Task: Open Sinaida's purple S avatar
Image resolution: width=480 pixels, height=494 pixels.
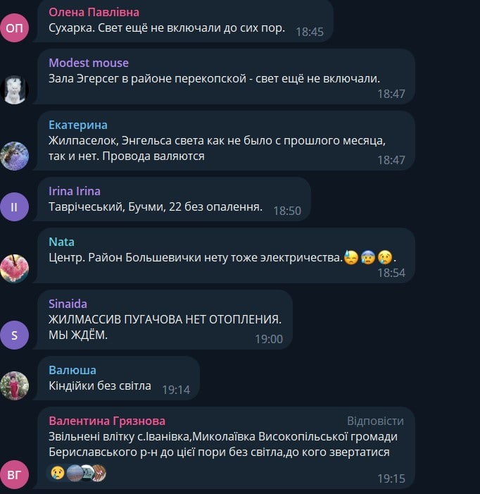Action: click(x=15, y=335)
